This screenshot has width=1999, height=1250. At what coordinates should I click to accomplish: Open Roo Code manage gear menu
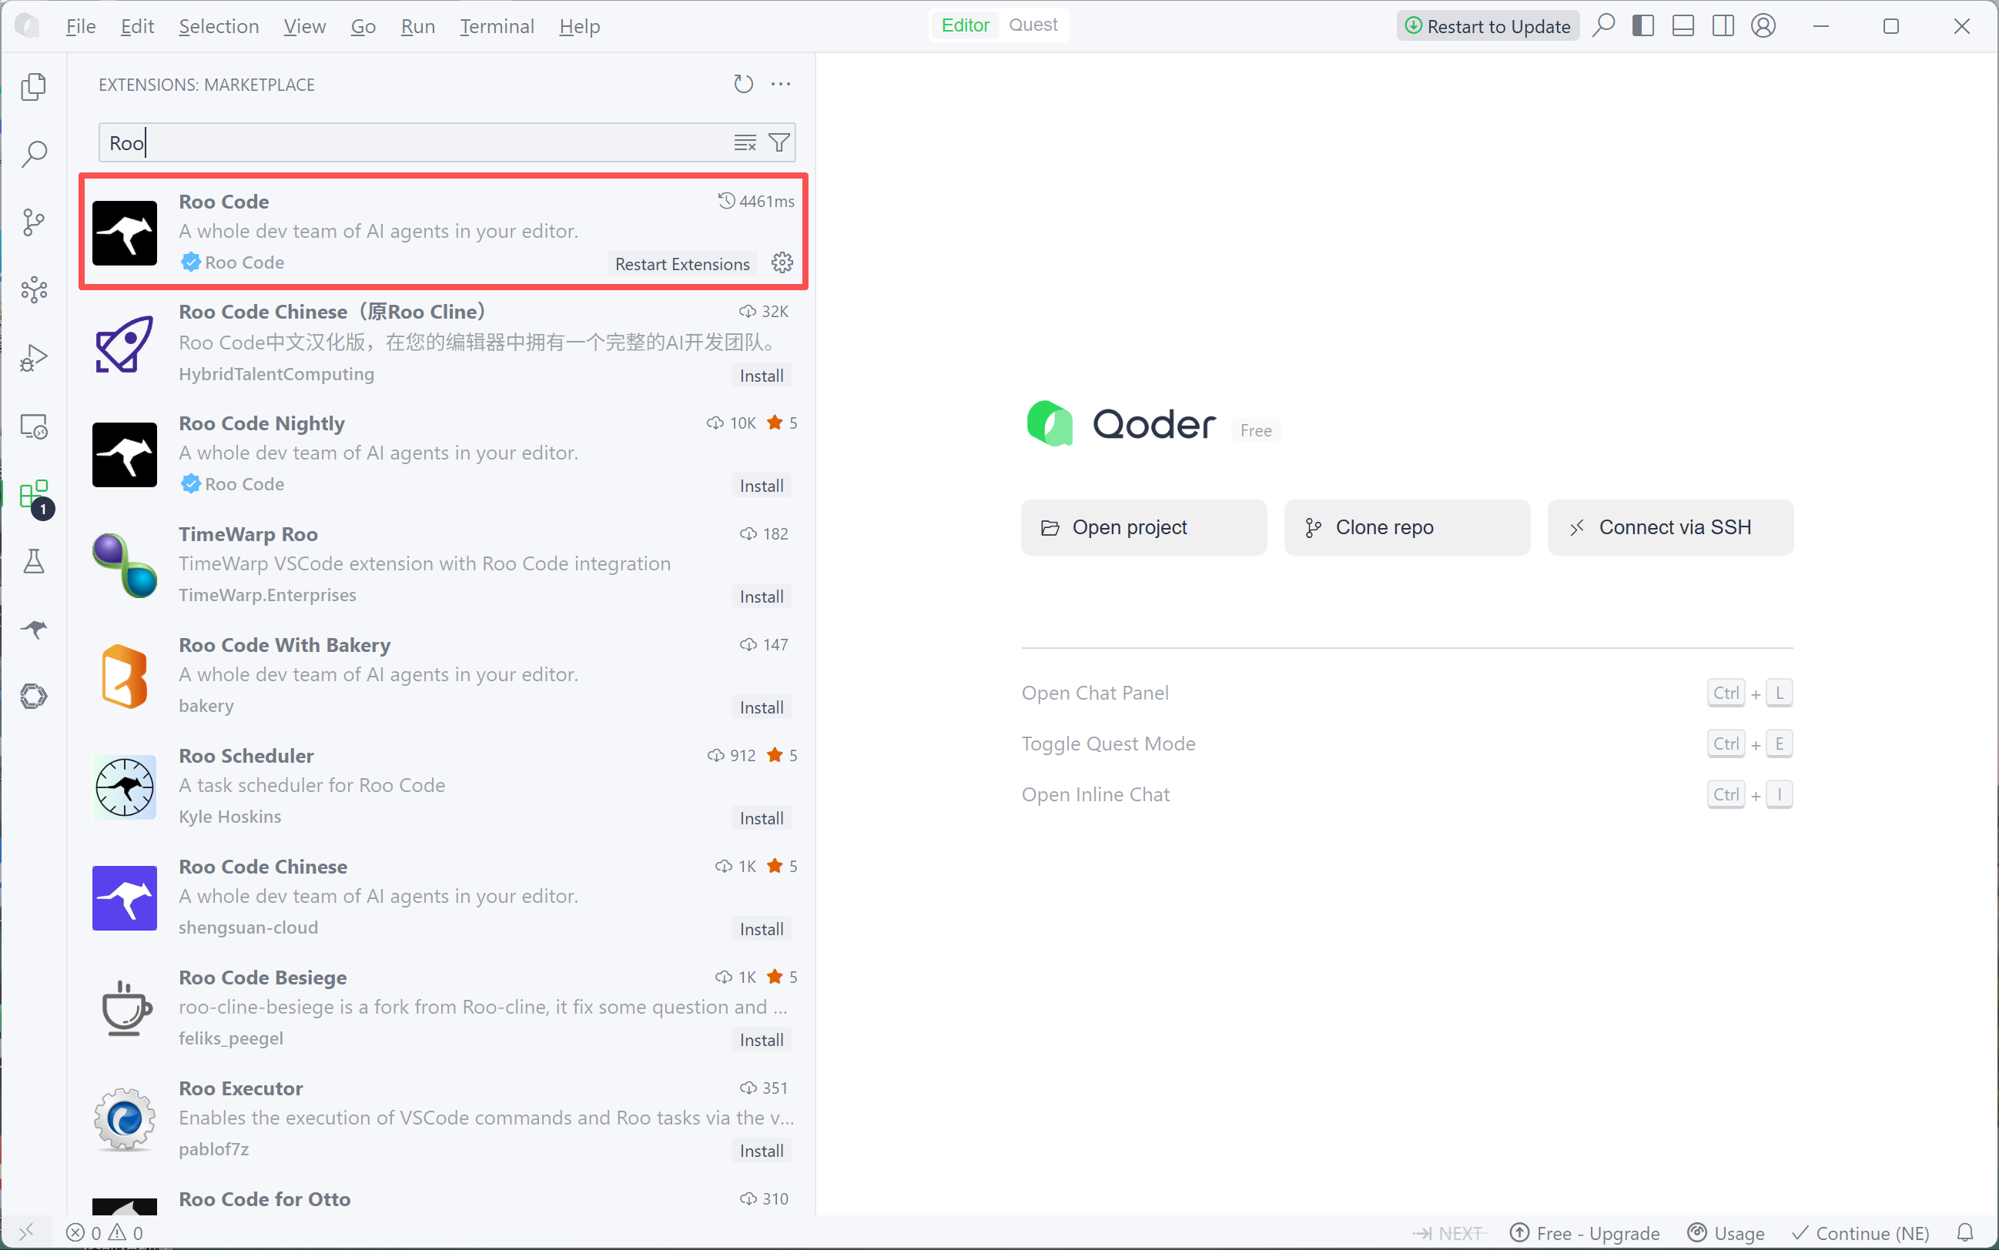[x=782, y=263]
